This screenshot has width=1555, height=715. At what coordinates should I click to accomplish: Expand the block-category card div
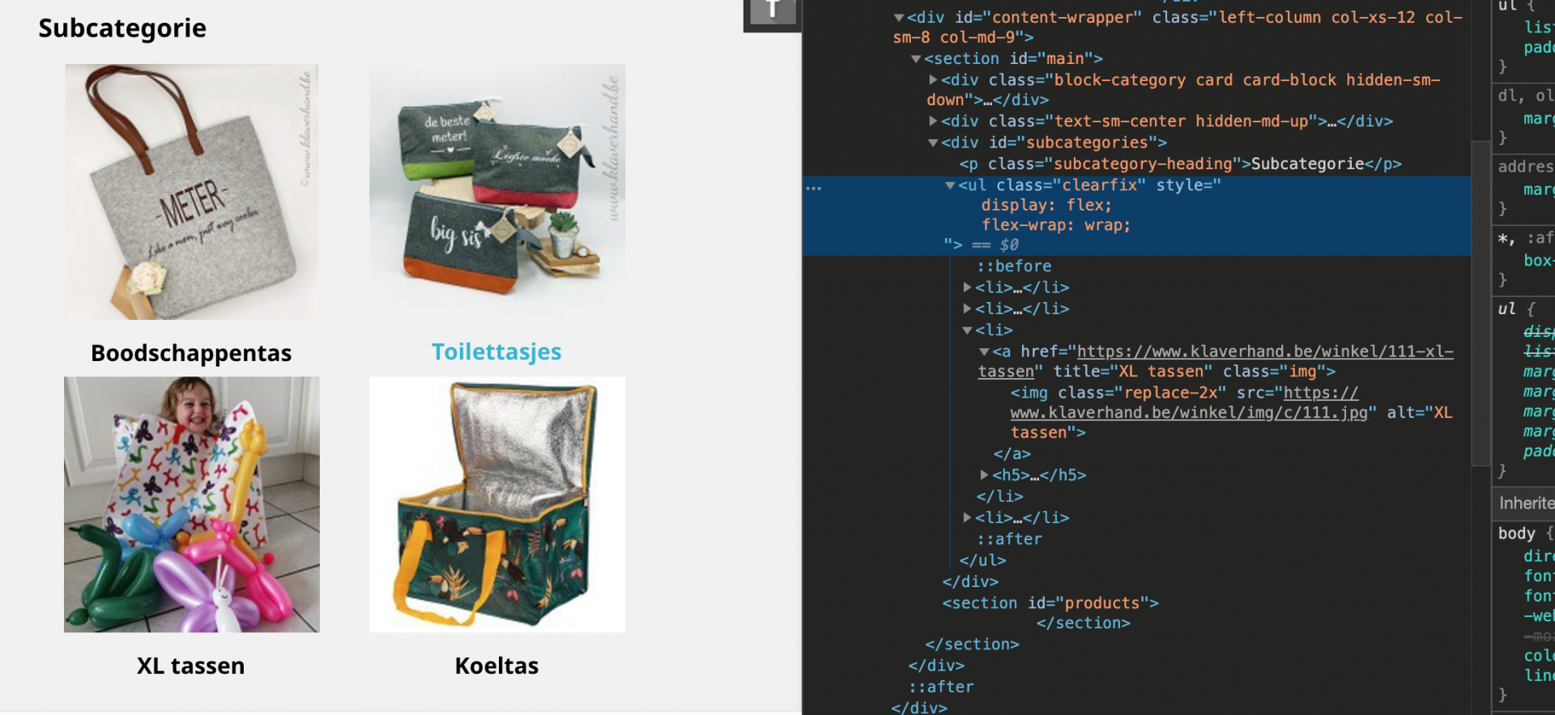coord(933,80)
